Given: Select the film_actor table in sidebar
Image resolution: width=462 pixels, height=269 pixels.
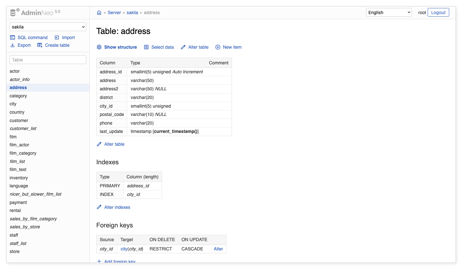Looking at the screenshot, I should point(19,145).
